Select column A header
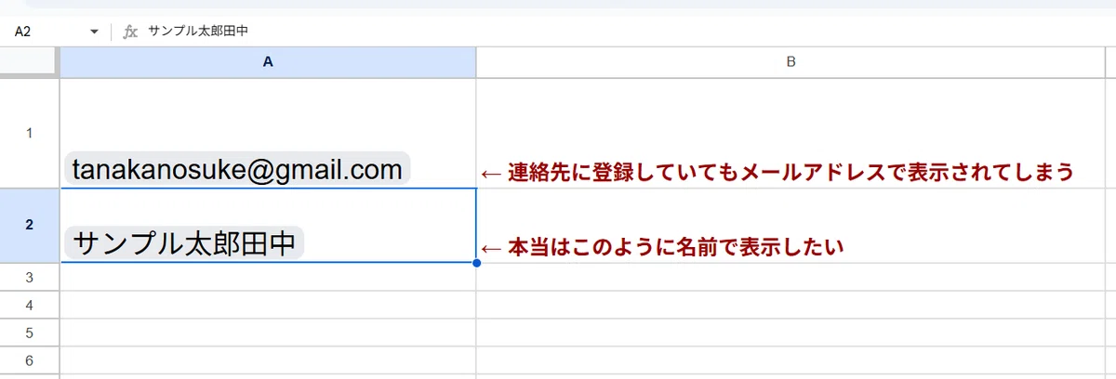 [x=268, y=62]
